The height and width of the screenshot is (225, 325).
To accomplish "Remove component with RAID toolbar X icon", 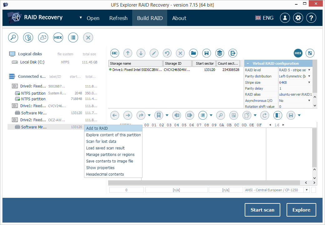I will [x=180, y=53].
